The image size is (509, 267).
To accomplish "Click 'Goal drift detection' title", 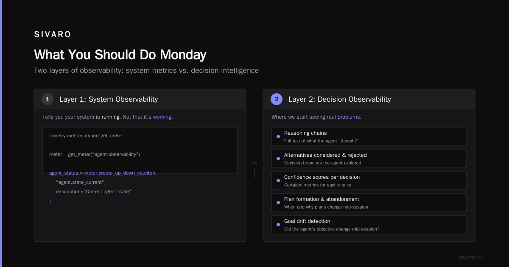I will point(307,221).
